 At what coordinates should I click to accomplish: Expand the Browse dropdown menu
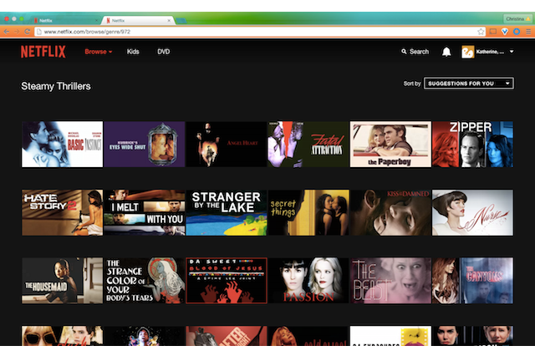[98, 52]
